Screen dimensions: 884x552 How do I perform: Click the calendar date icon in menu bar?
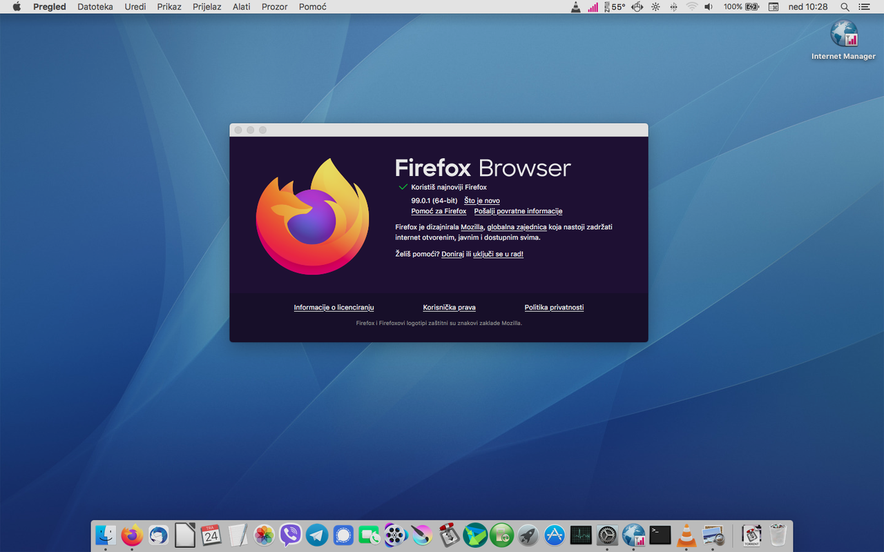pos(773,7)
